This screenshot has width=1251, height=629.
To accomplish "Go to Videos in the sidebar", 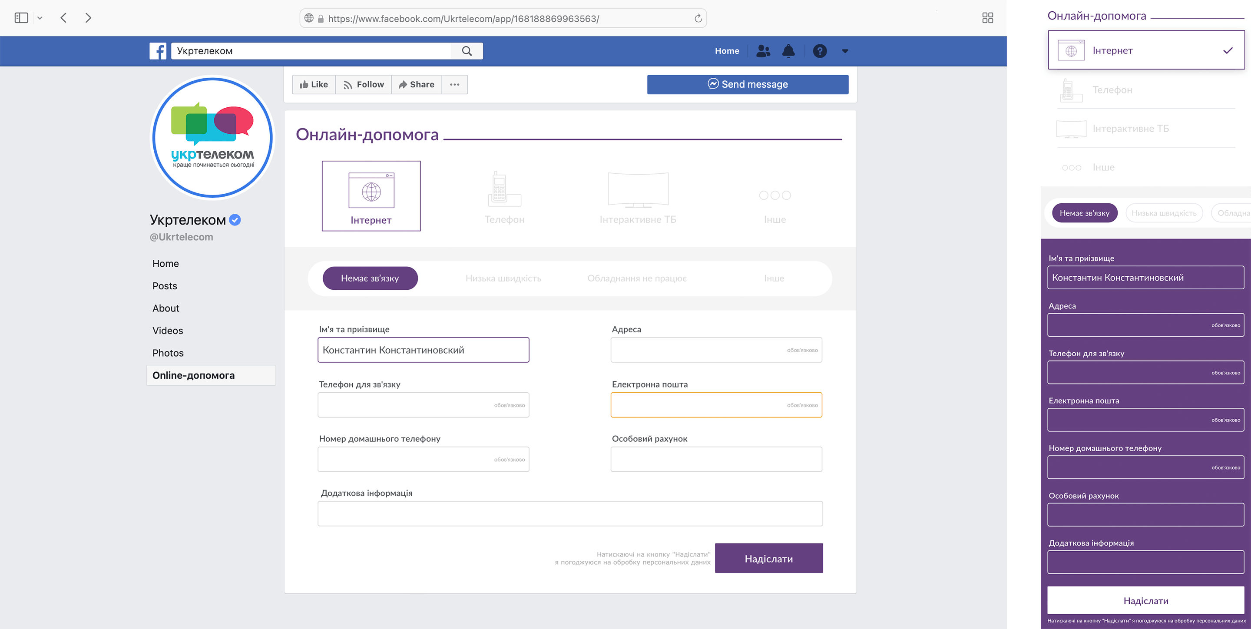I will pos(168,330).
